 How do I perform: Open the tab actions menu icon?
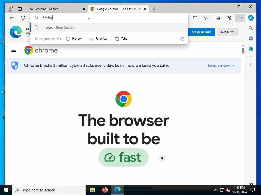20,9
